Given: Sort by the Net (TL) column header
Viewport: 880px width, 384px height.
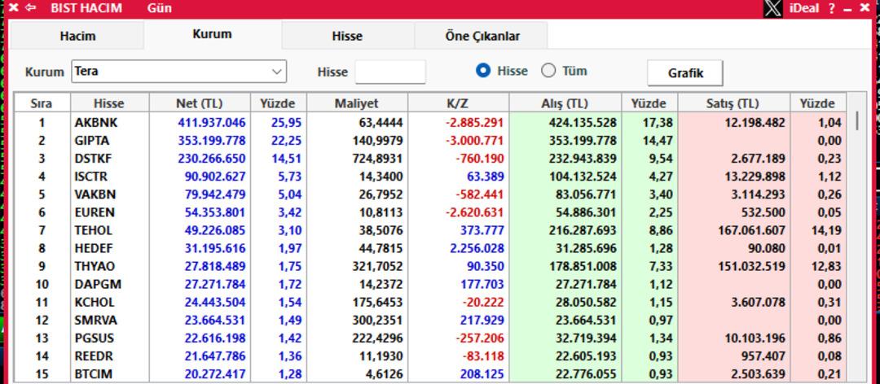Looking at the screenshot, I should pos(200,103).
